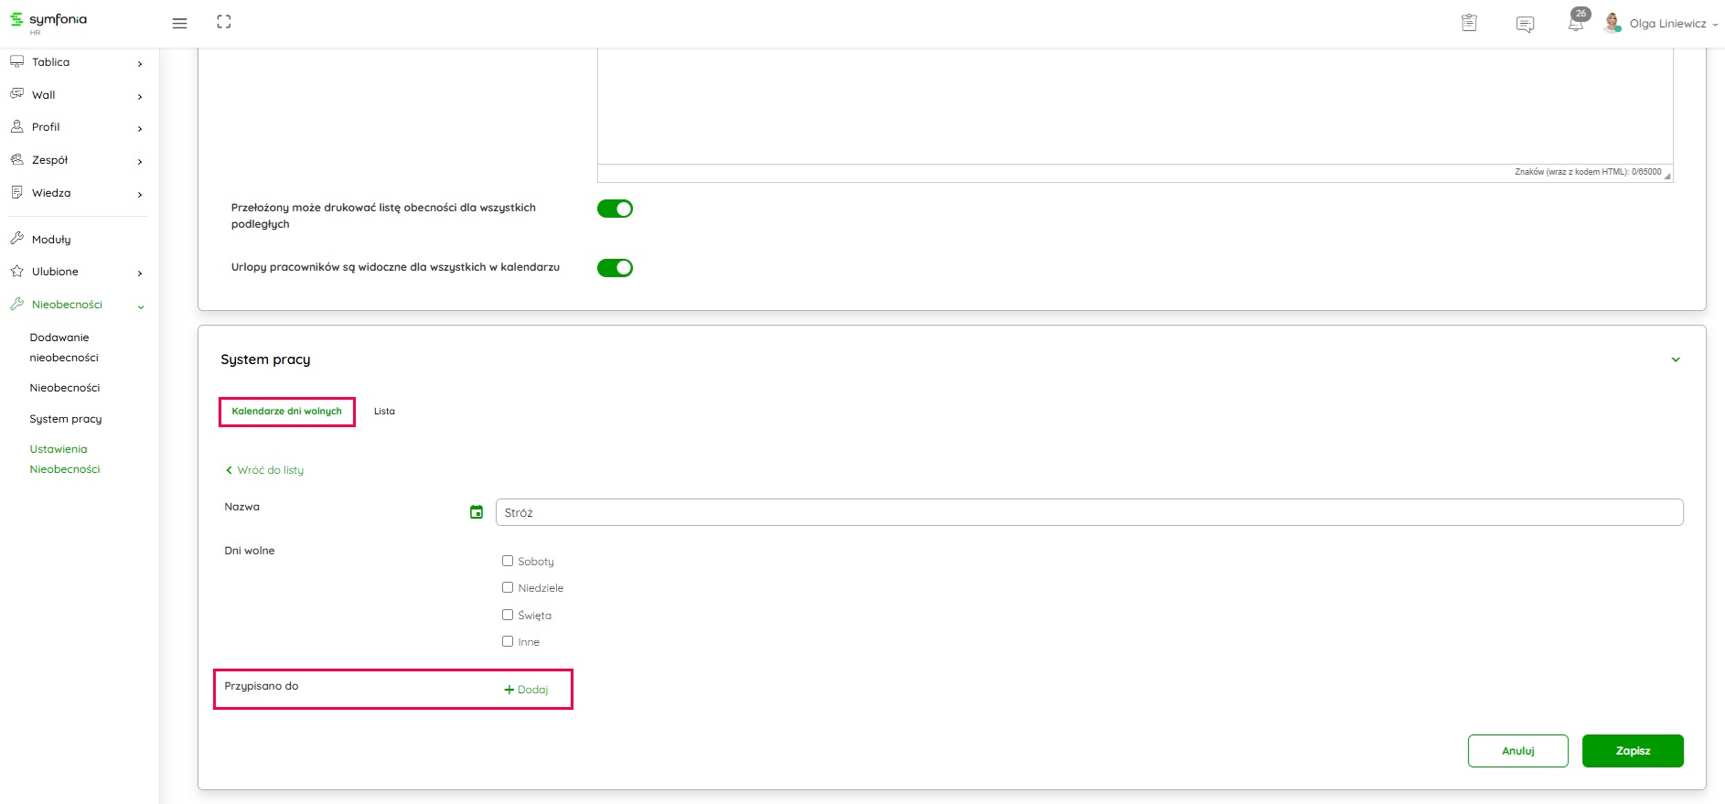Collapse the System pracy section
The height and width of the screenshot is (804, 1725).
tap(1676, 359)
